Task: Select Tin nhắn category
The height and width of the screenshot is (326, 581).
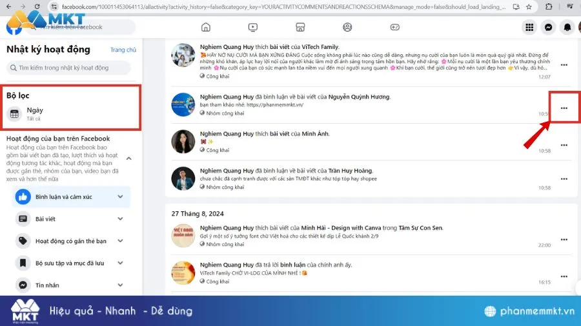Action: (x=72, y=285)
